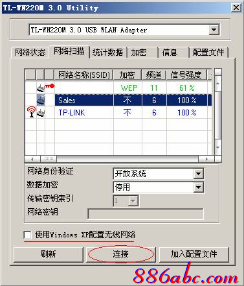Screen dimensions: 244x286
Task: Switch to the 加密 tab
Action: 143,53
